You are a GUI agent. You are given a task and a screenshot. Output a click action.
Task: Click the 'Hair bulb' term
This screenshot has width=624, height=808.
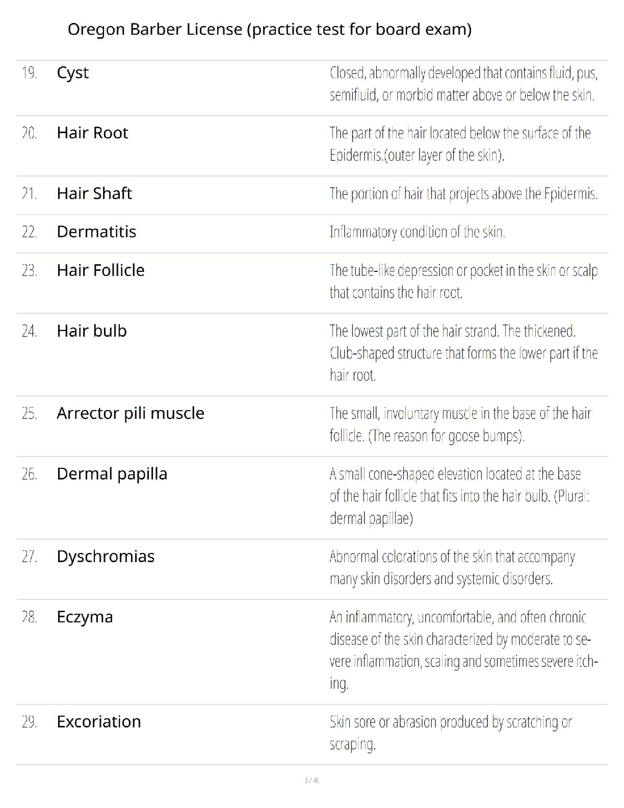[x=92, y=331]
